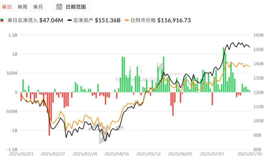Toggle the 总净资产 legend series

(94, 20)
